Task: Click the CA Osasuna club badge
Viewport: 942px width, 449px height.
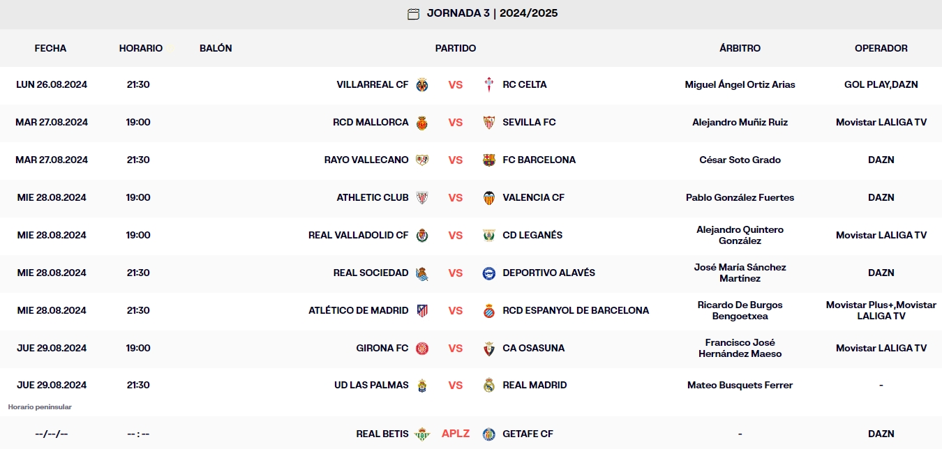Action: (x=488, y=348)
